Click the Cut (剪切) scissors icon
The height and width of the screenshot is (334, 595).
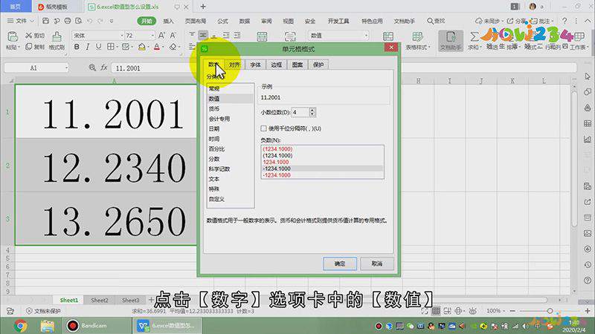pyautogui.click(x=29, y=35)
